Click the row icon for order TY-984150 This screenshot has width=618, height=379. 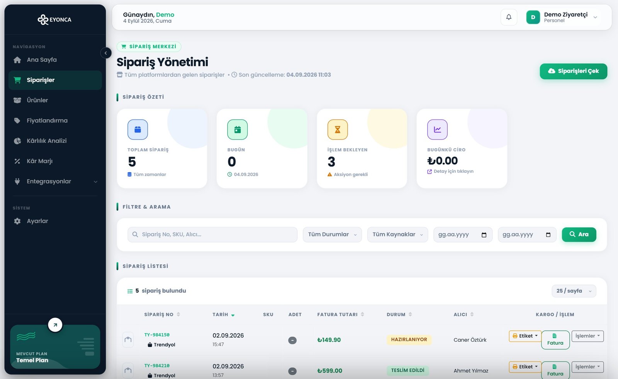click(128, 340)
